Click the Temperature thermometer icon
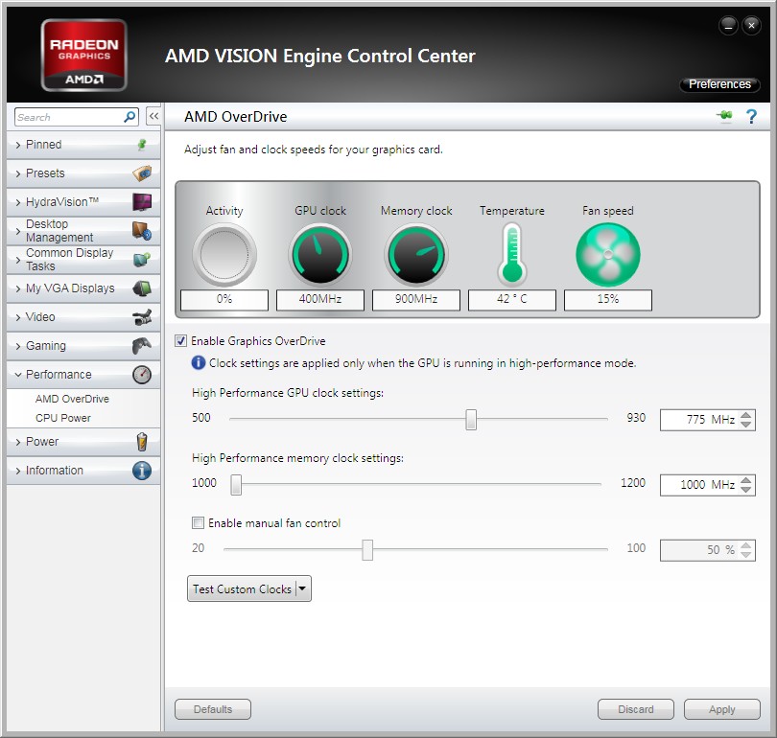 512,254
